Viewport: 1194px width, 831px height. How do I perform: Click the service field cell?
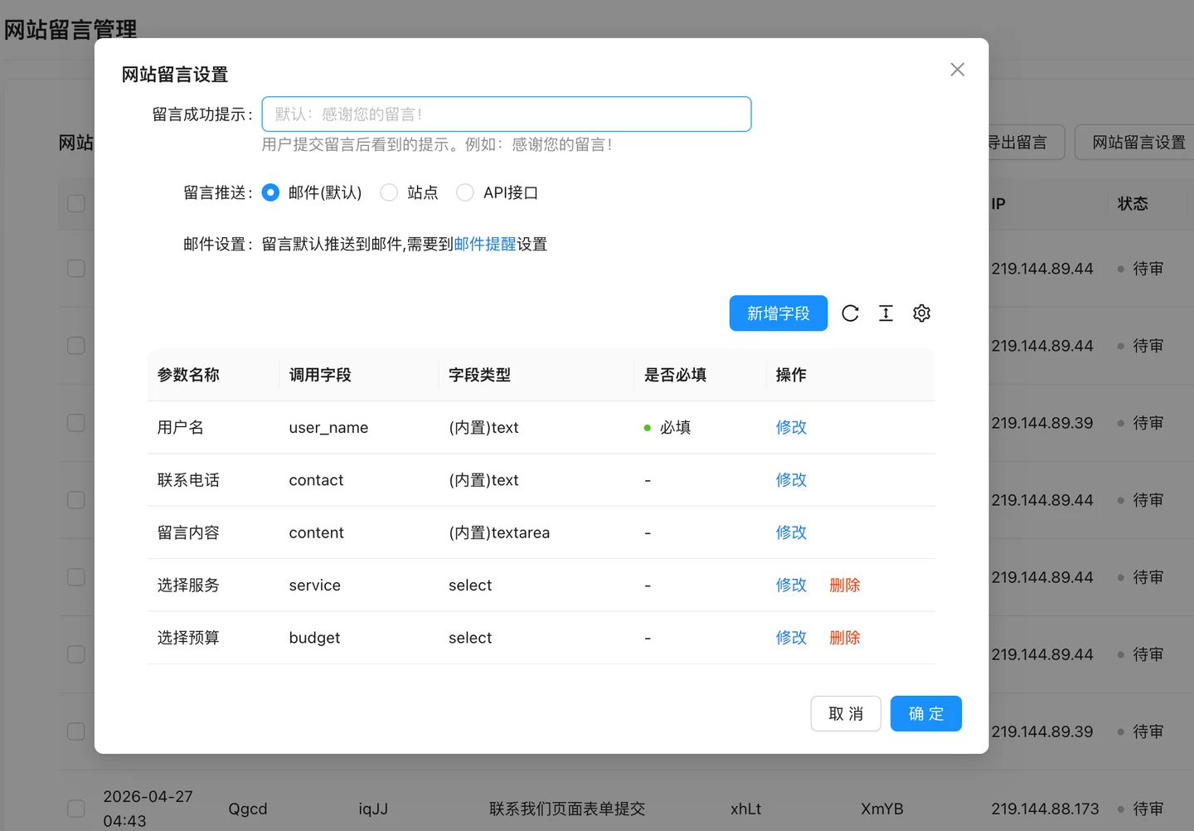(x=314, y=585)
